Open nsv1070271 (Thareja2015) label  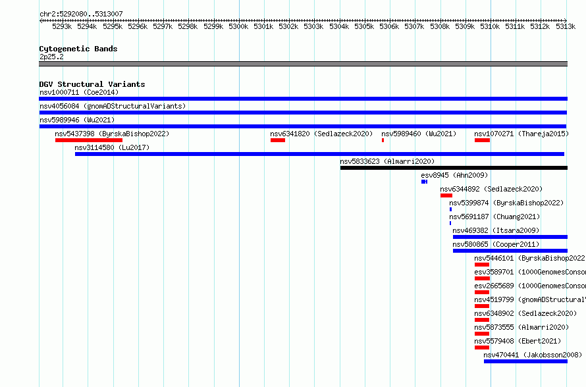521,134
